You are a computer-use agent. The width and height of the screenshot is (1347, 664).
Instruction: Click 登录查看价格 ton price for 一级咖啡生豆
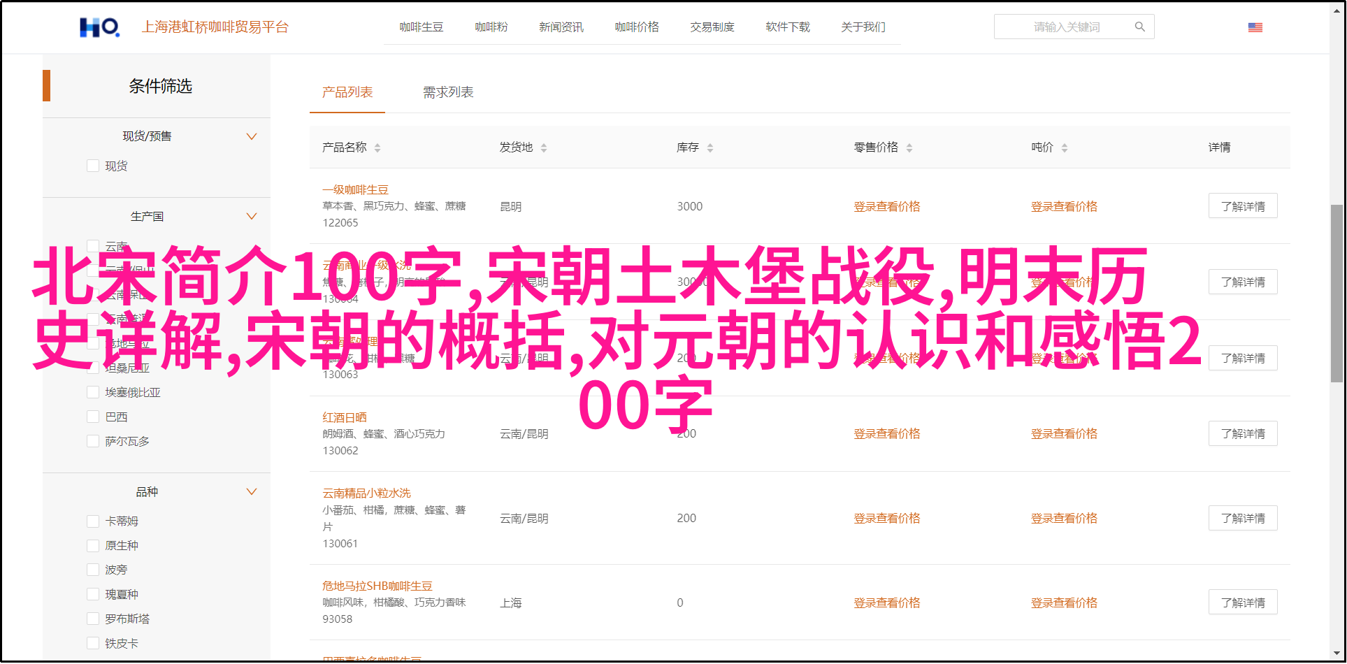(1064, 206)
